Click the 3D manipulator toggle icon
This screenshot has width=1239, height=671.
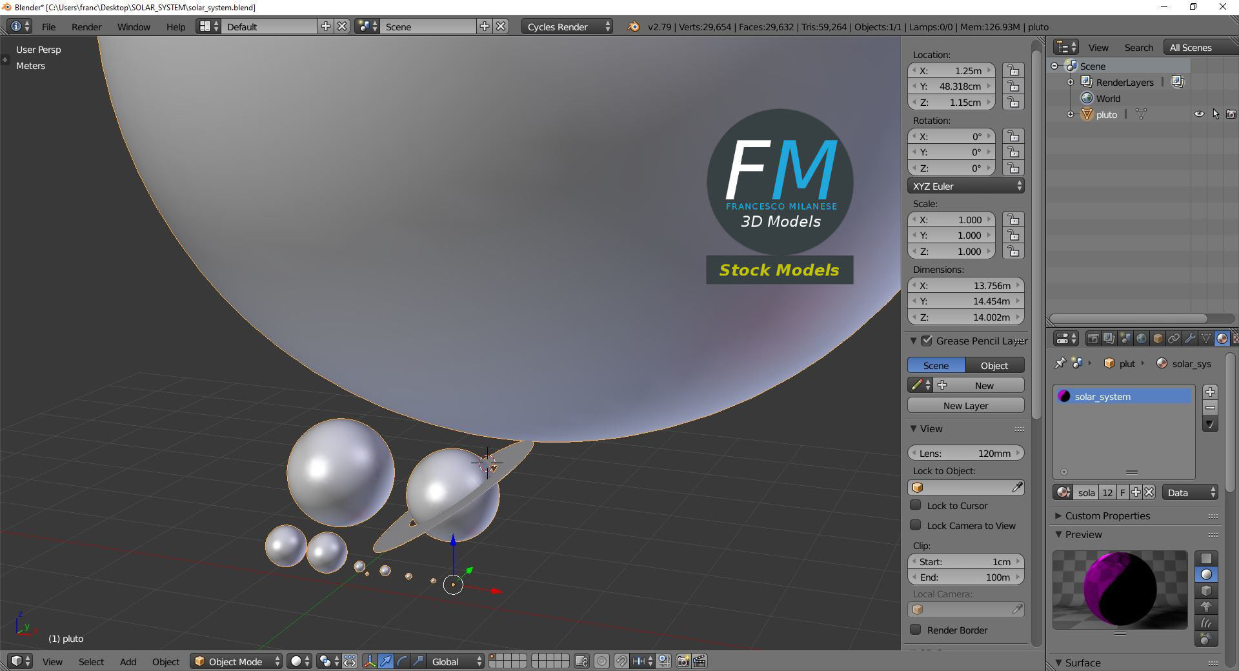pyautogui.click(x=370, y=661)
